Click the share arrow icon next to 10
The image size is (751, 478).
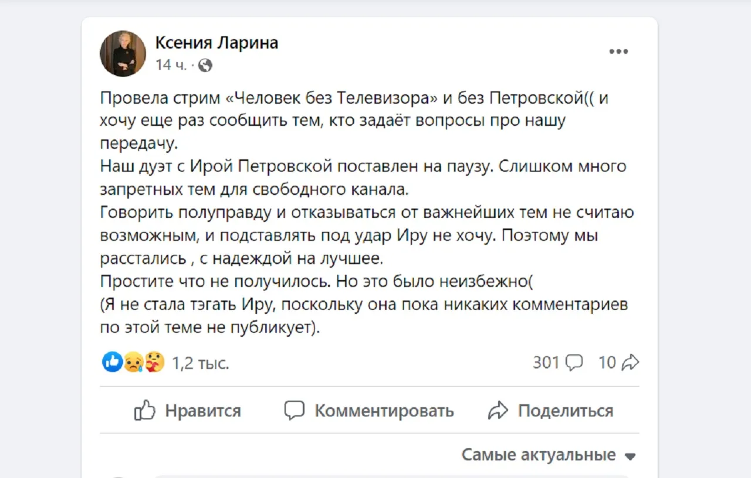(x=630, y=363)
